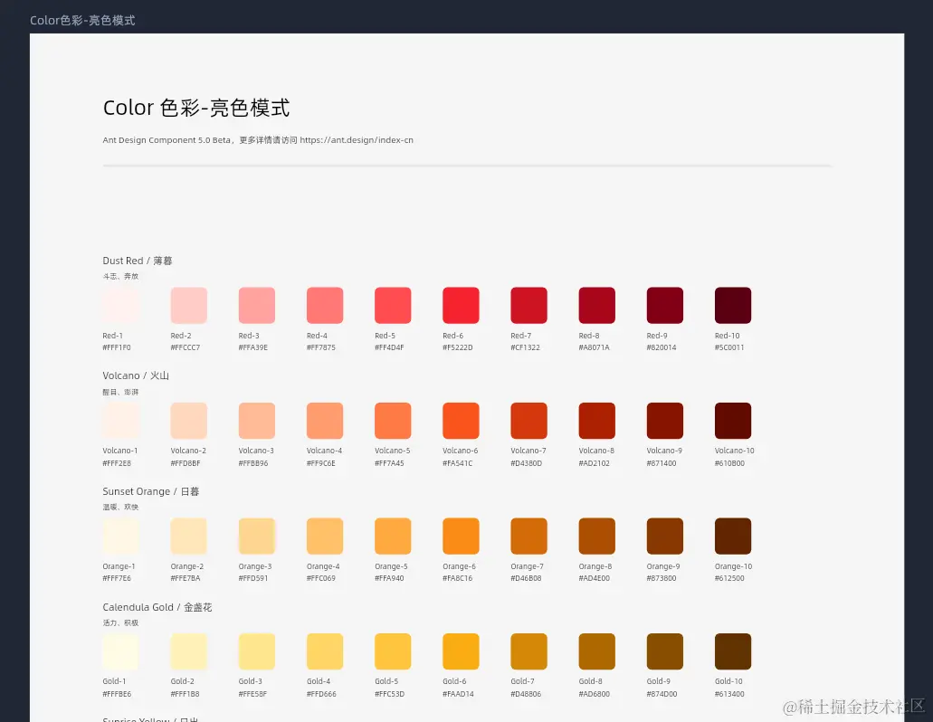
Task: Select the Gold-6 color swatch
Action: click(x=461, y=651)
